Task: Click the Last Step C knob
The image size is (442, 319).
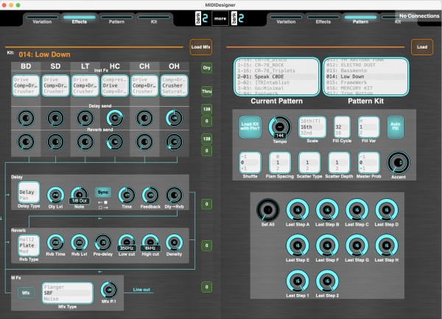Action: pyautogui.click(x=357, y=210)
